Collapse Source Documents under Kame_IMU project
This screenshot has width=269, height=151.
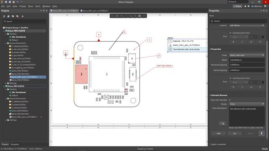(6, 99)
